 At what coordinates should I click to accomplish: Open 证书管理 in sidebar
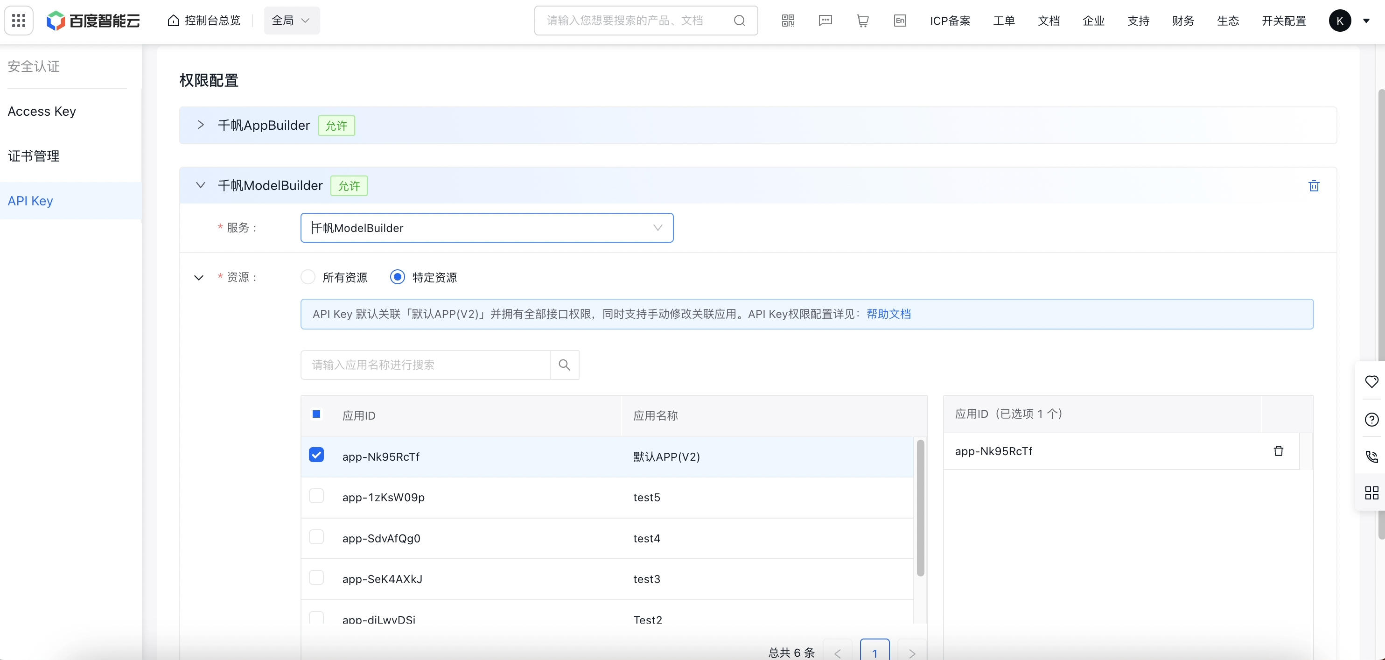tap(33, 156)
